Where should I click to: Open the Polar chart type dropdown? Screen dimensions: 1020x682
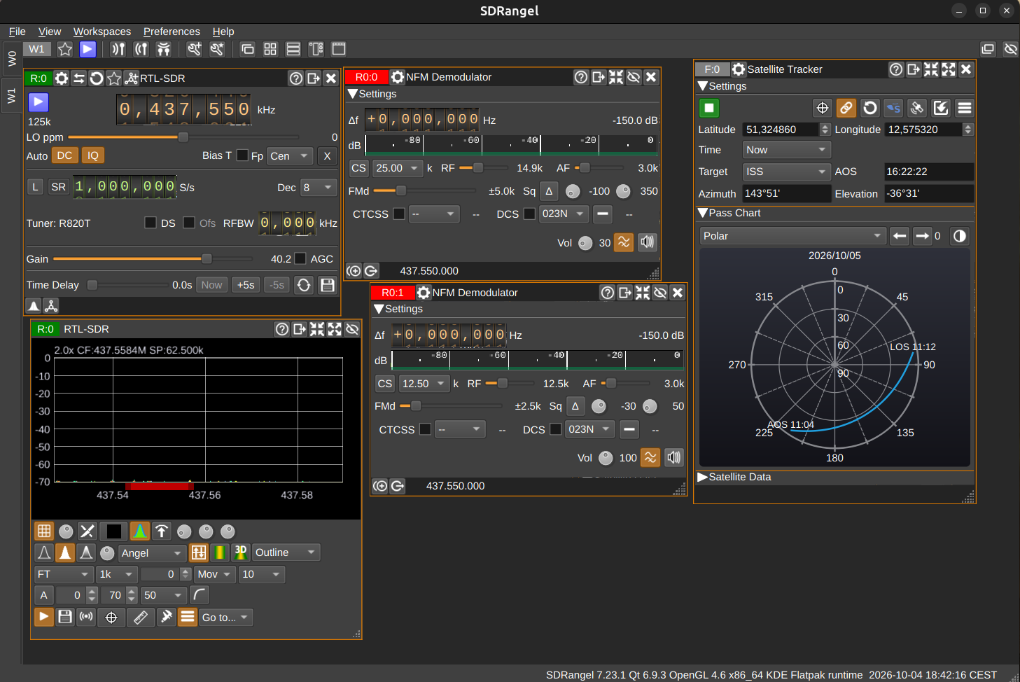(793, 236)
